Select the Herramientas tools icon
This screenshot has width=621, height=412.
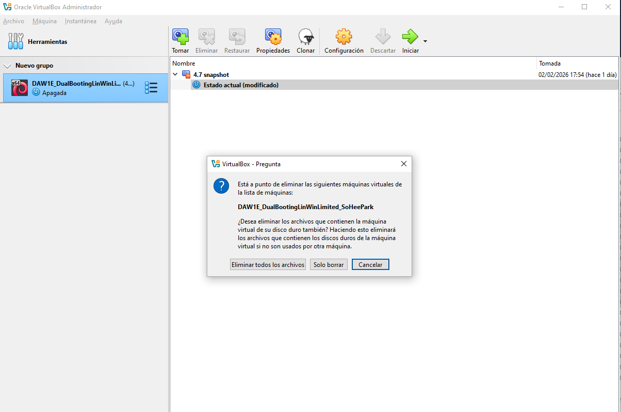pyautogui.click(x=15, y=41)
